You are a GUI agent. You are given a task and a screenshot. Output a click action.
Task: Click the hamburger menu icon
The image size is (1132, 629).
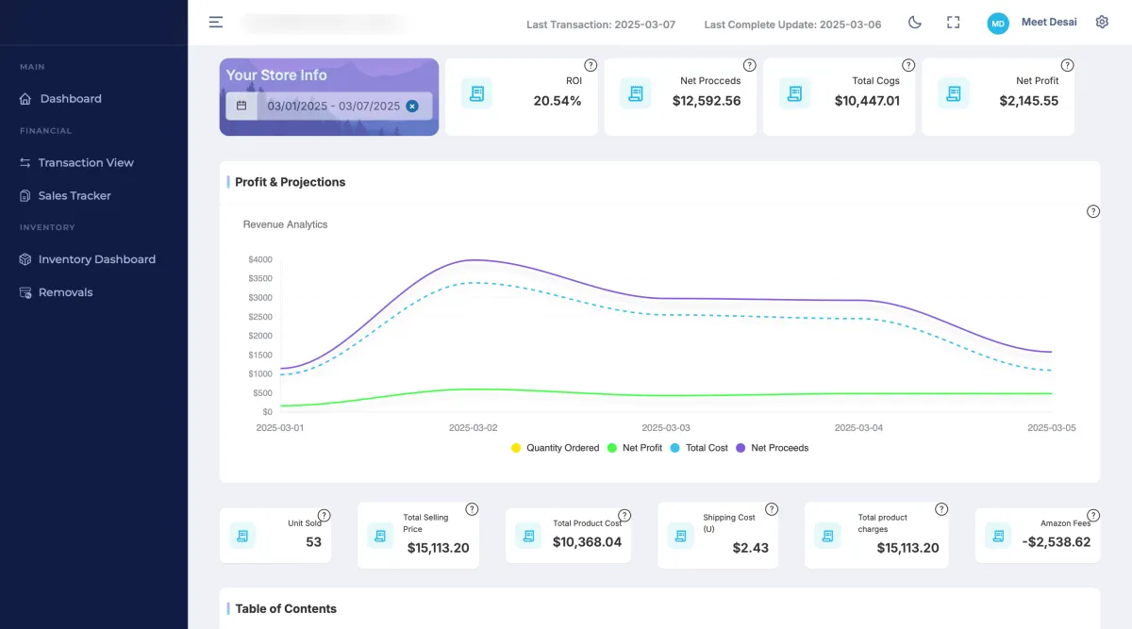[x=216, y=22]
